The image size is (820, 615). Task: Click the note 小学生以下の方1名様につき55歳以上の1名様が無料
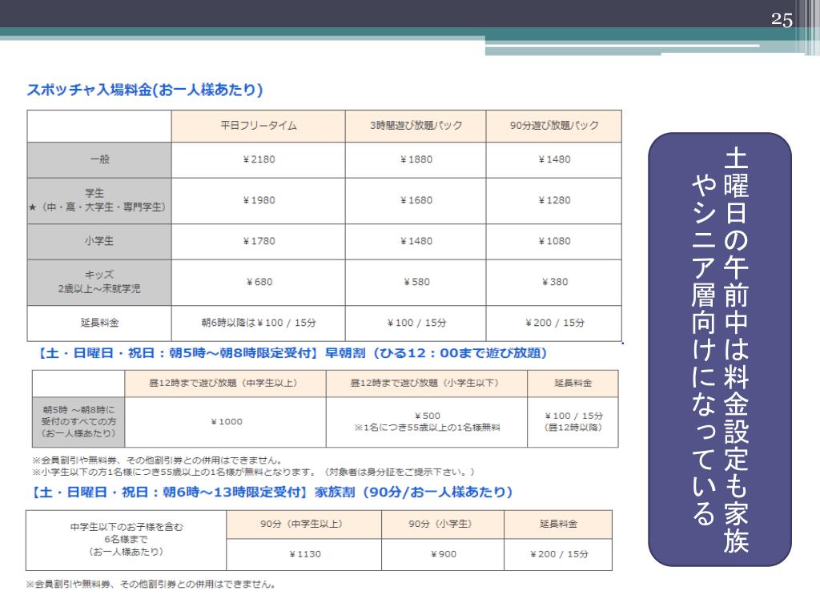[254, 472]
